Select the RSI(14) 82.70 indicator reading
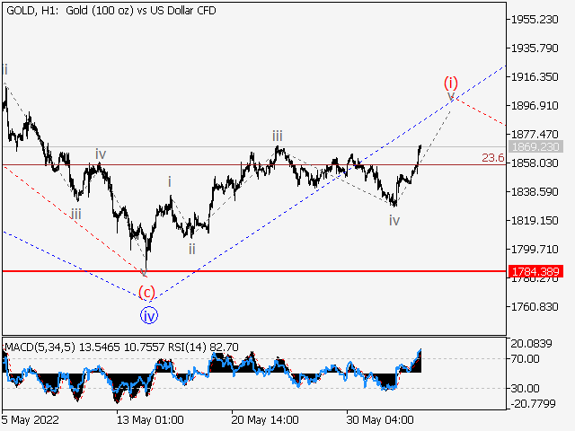Viewport: 575px width, 431px height. (x=203, y=347)
